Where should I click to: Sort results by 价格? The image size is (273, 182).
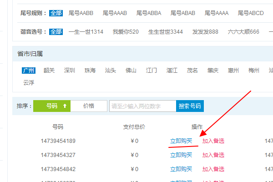tap(89, 106)
